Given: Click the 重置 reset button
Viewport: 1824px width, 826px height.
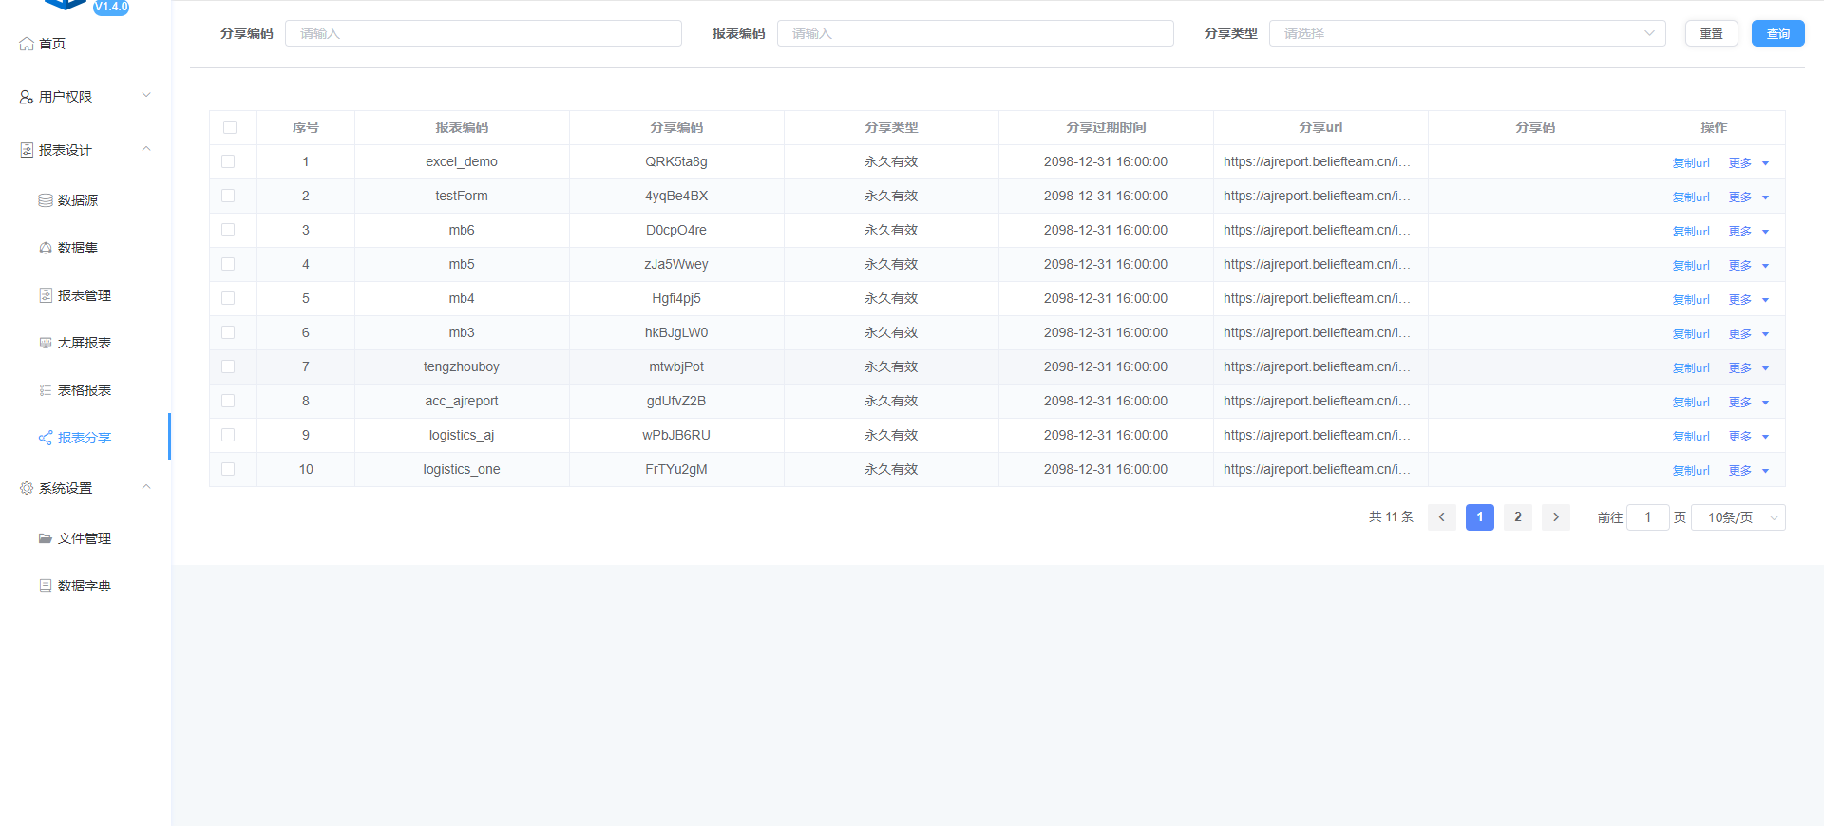Looking at the screenshot, I should pyautogui.click(x=1711, y=33).
